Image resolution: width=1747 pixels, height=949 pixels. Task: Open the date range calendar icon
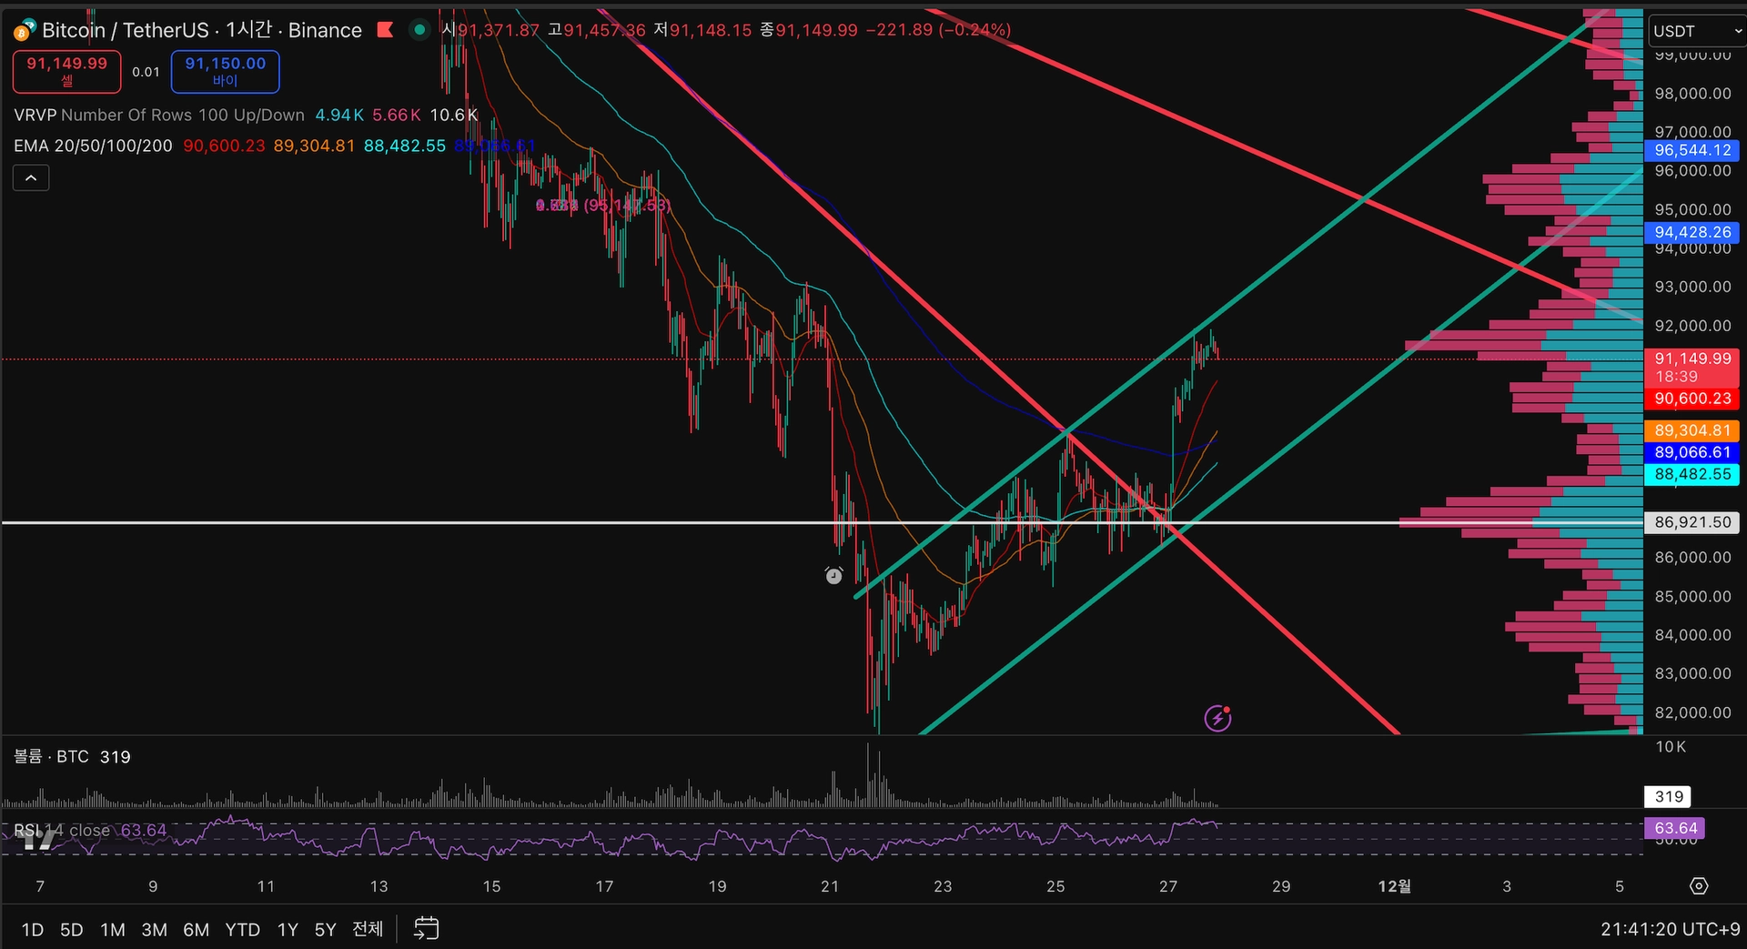pyautogui.click(x=426, y=928)
